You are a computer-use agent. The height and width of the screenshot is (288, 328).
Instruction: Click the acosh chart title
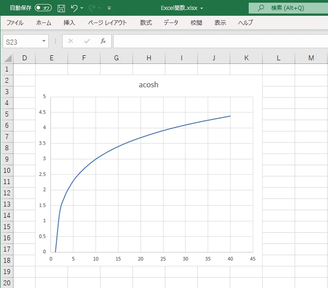coord(149,85)
